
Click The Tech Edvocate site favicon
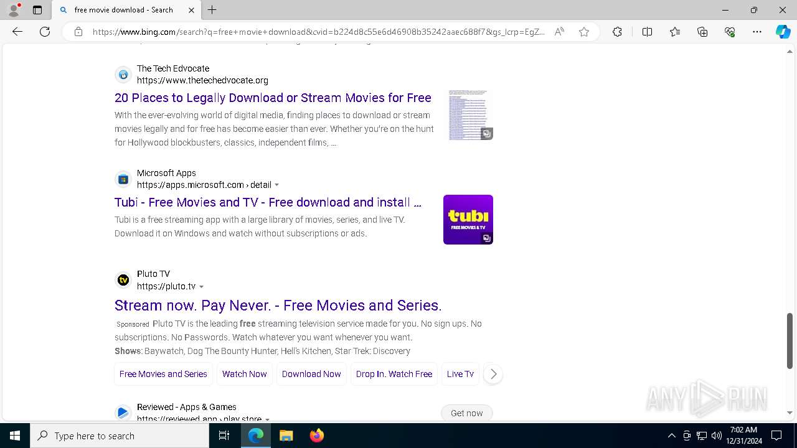pyautogui.click(x=123, y=75)
